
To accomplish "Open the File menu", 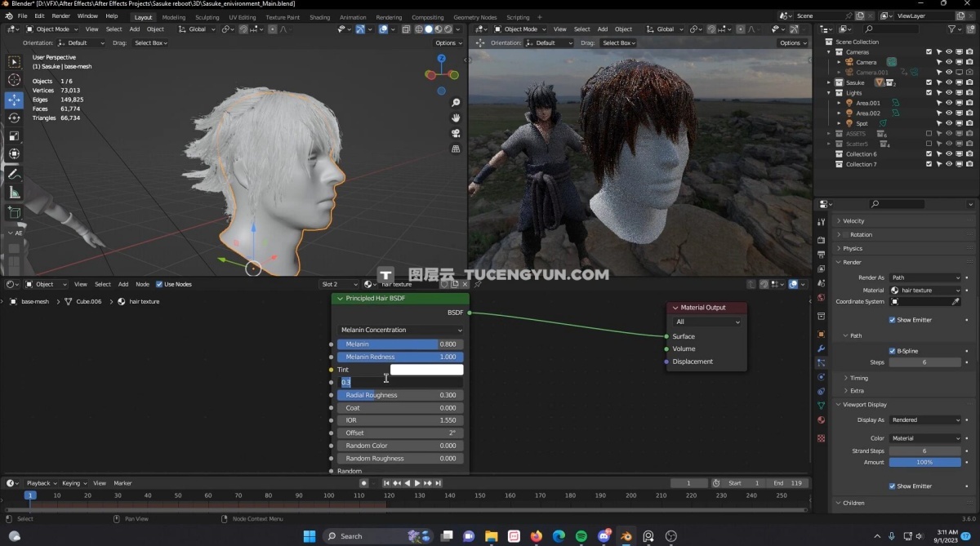I will click(x=22, y=16).
